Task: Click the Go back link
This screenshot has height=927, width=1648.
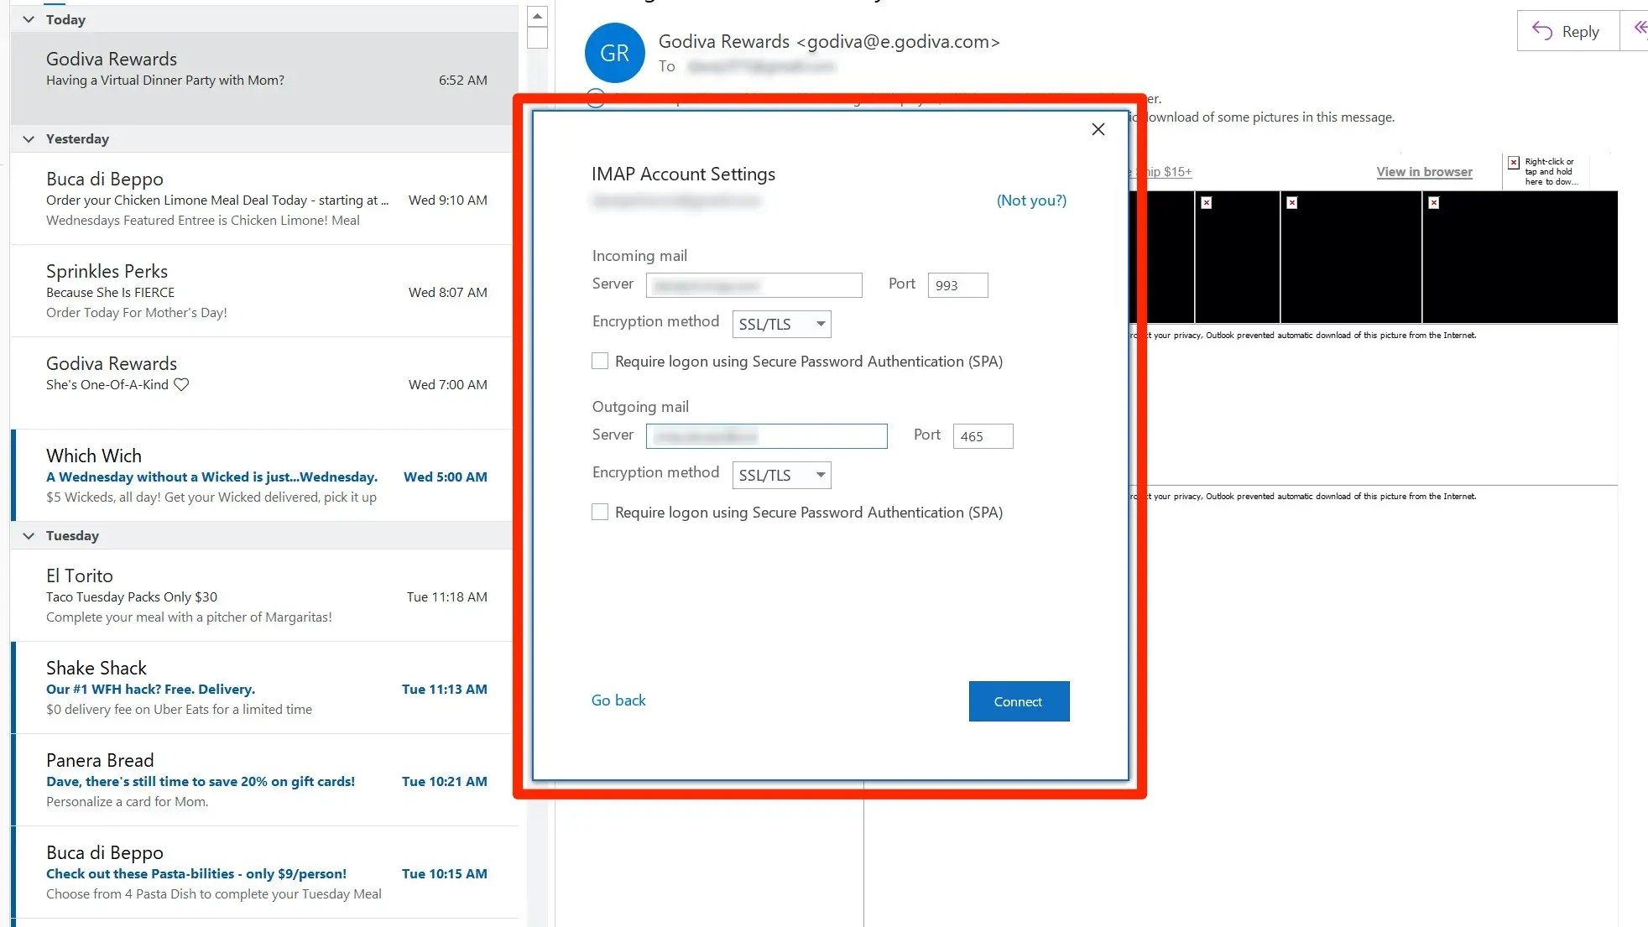Action: [x=618, y=700]
